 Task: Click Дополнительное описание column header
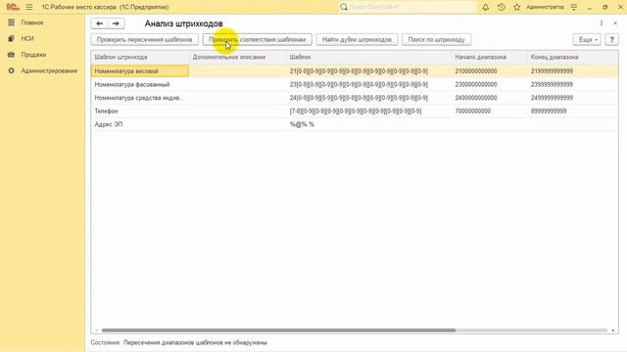pos(238,57)
